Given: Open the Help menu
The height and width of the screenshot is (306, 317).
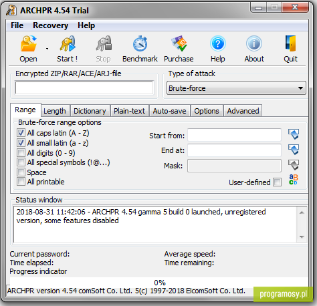Looking at the screenshot, I should 86,25.
